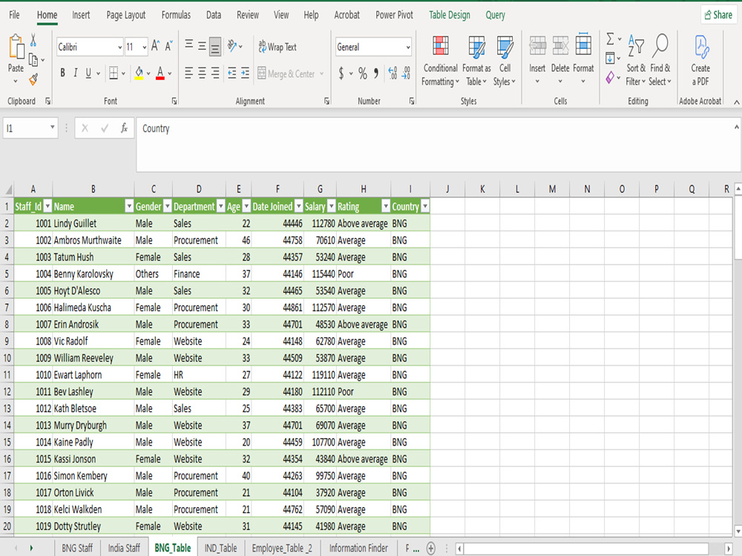The image size is (742, 556).
Task: Open the Name column filter dropdown
Action: pyautogui.click(x=128, y=206)
